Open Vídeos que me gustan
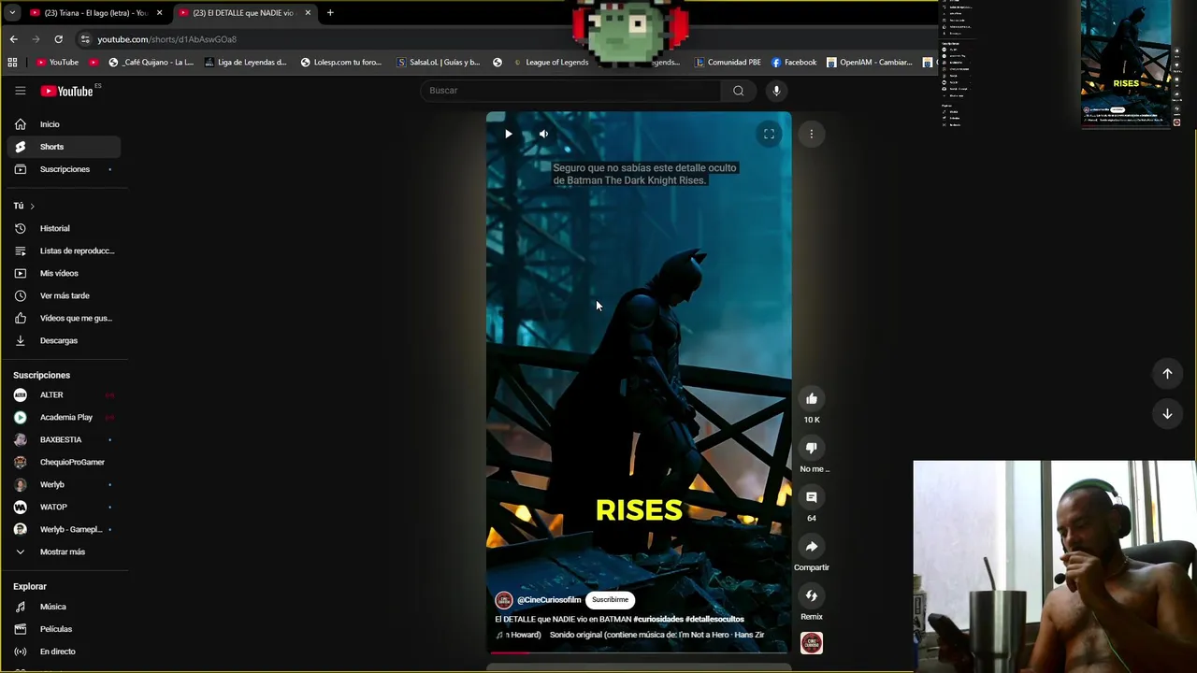The width and height of the screenshot is (1197, 673). point(65,318)
